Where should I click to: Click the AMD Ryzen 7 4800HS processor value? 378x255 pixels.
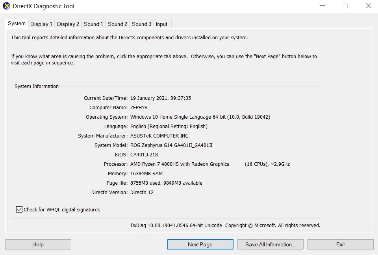[180, 164]
